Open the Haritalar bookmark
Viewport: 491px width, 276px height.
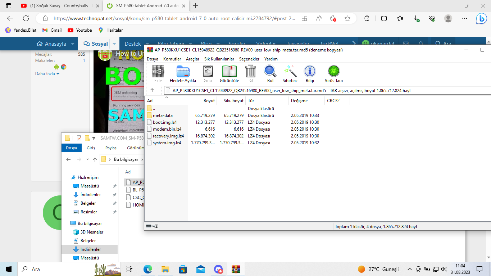pos(110,30)
